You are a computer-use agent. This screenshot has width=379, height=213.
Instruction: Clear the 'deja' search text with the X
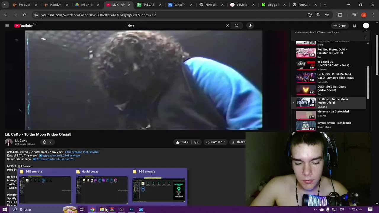[227, 25]
